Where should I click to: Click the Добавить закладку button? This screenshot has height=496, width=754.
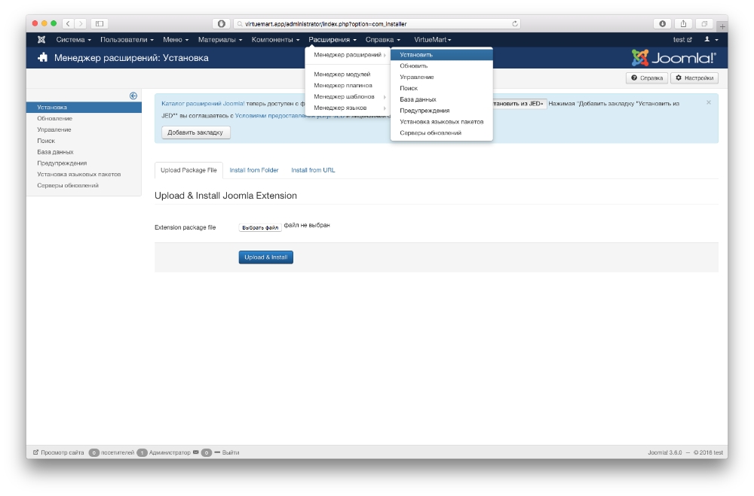[x=195, y=132]
